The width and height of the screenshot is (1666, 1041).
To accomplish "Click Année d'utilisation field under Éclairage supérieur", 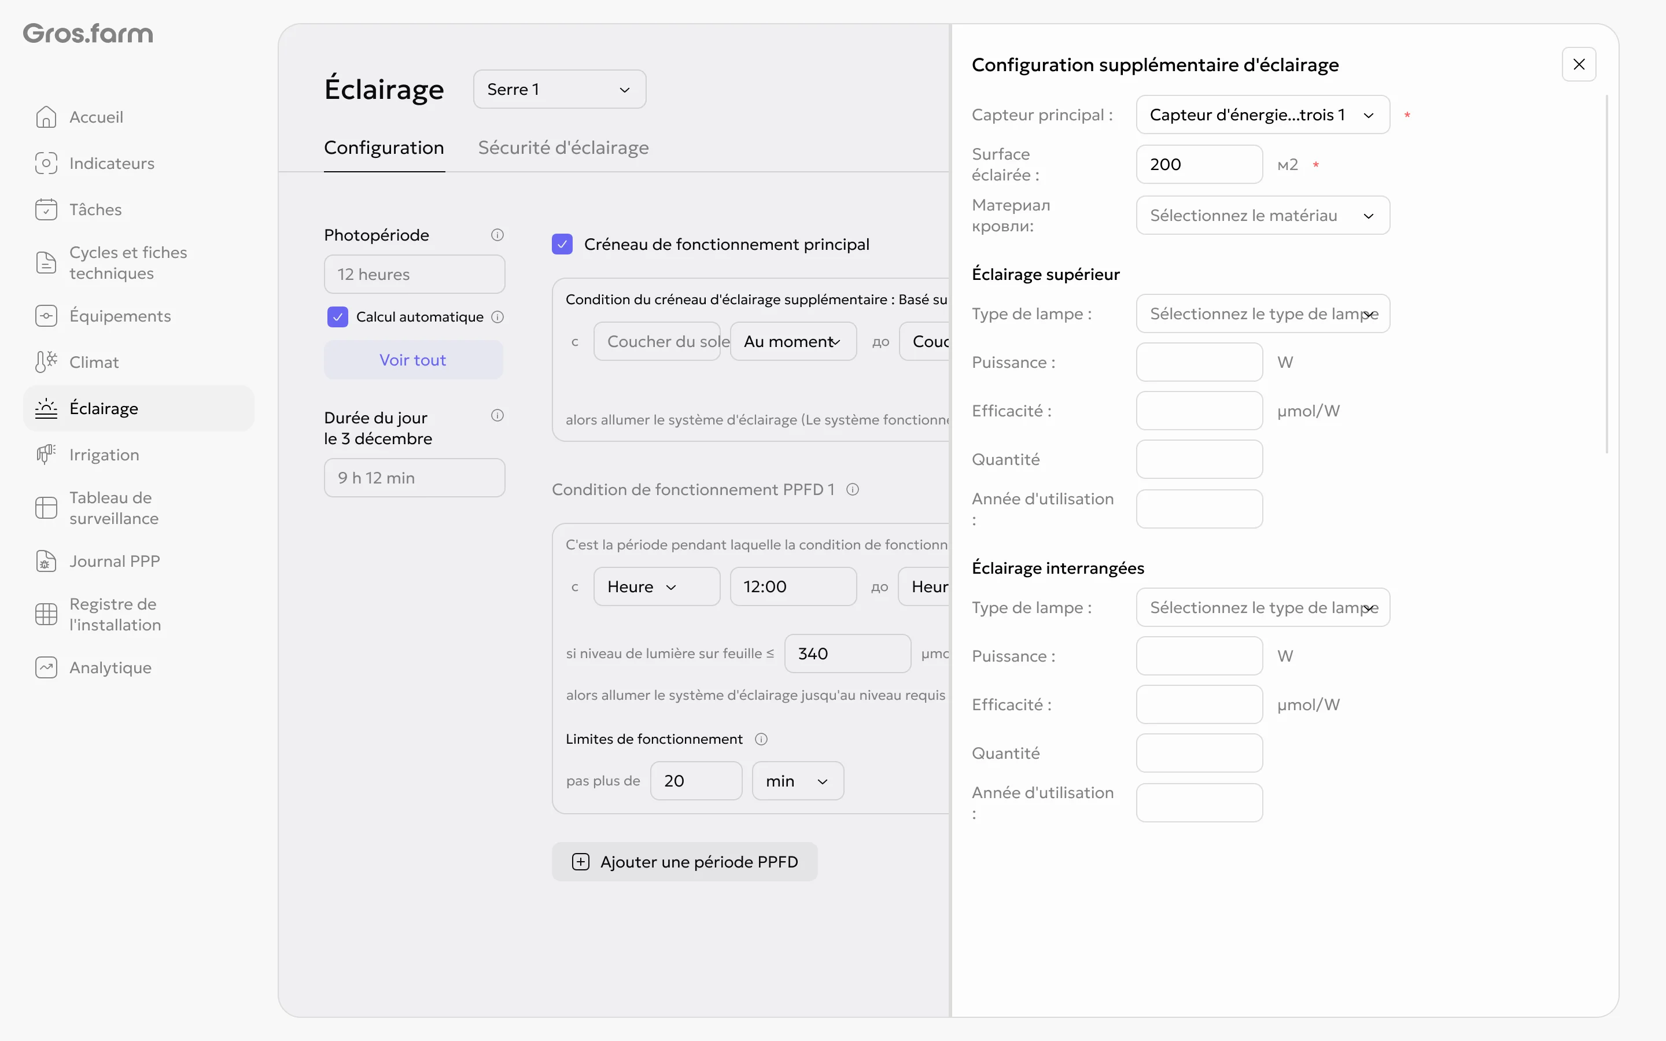I will coord(1199,509).
